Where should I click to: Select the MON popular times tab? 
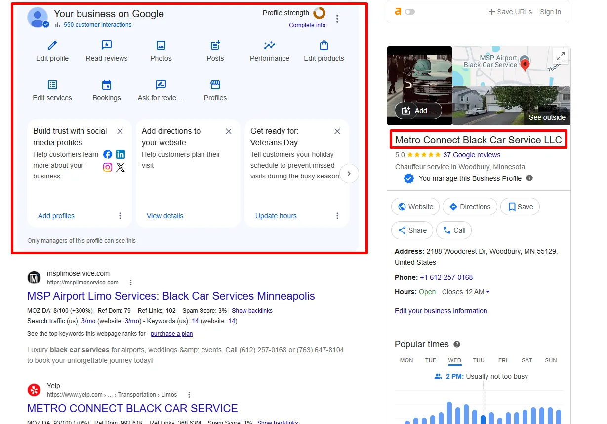click(406, 360)
